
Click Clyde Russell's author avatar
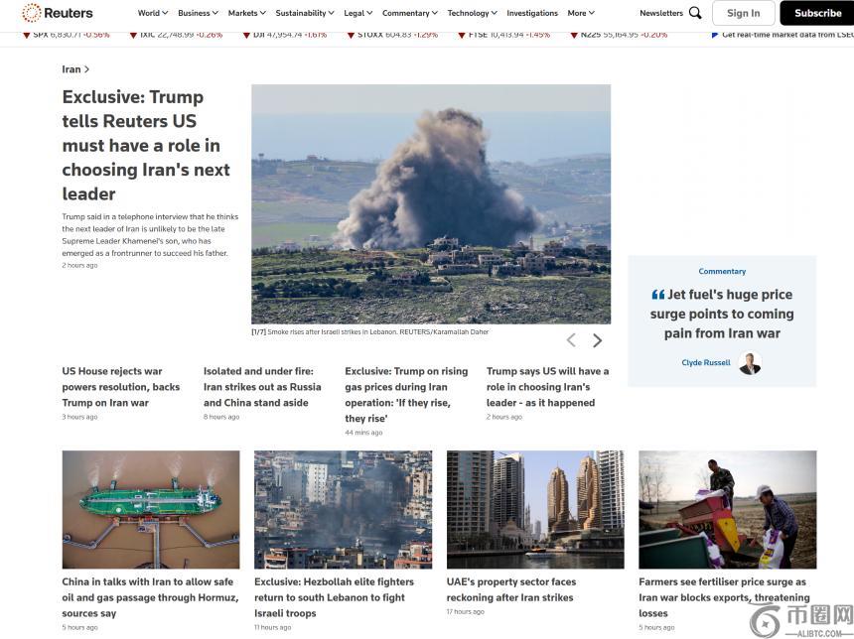(x=750, y=363)
